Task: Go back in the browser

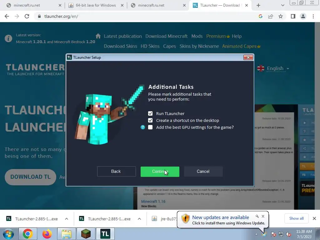Action: [x=7, y=16]
